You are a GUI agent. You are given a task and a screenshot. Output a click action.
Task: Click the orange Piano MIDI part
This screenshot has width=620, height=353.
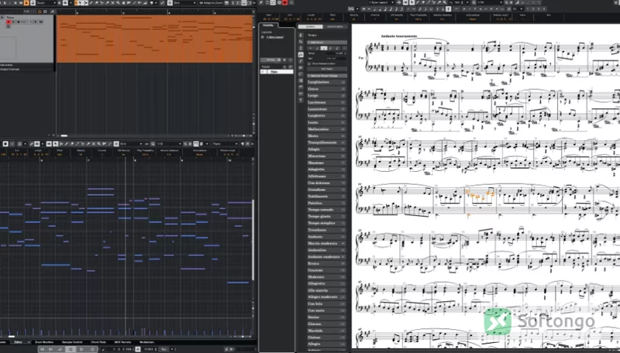(x=154, y=39)
